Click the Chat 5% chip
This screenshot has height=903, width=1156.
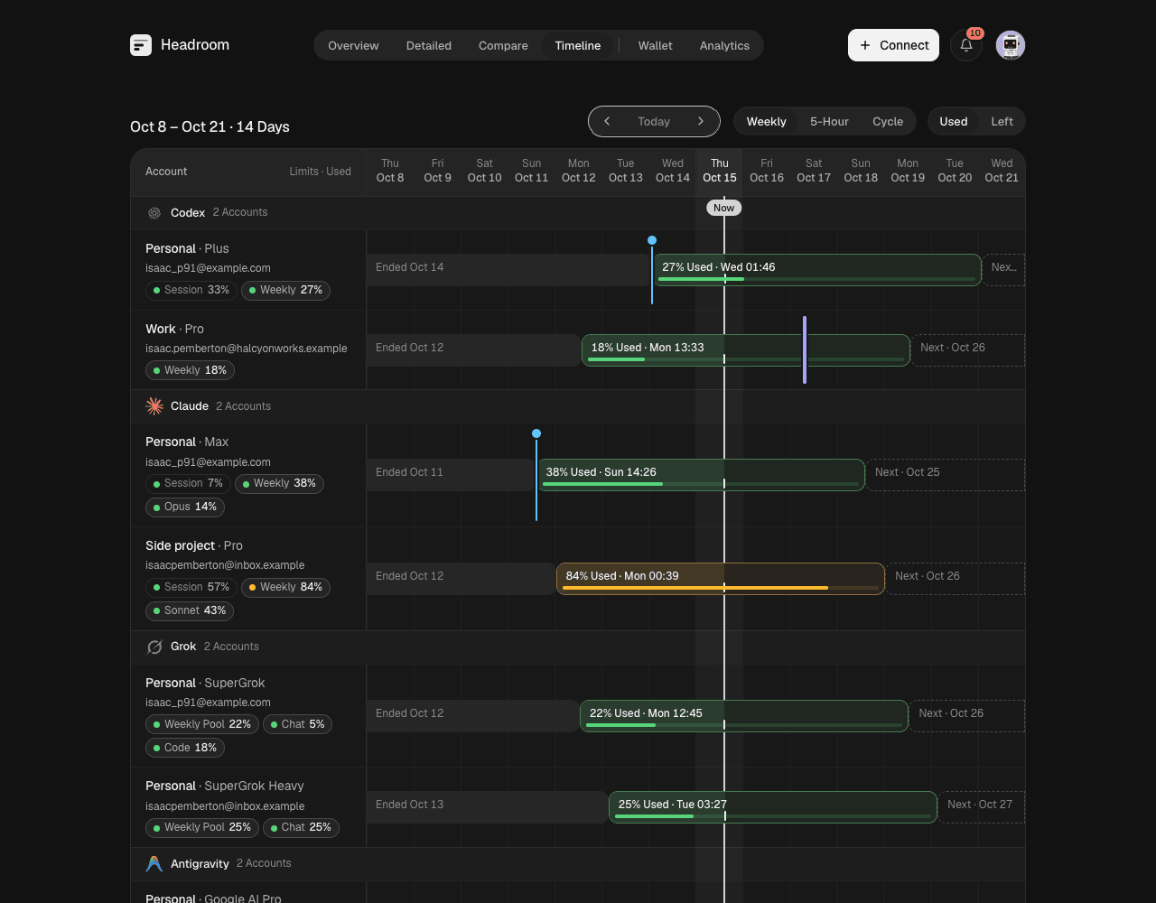point(298,724)
